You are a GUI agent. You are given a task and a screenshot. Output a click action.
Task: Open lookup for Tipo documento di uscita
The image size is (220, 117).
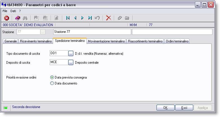[71, 54]
